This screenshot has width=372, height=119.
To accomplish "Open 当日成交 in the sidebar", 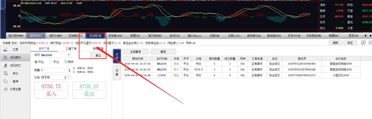I will (15, 66).
